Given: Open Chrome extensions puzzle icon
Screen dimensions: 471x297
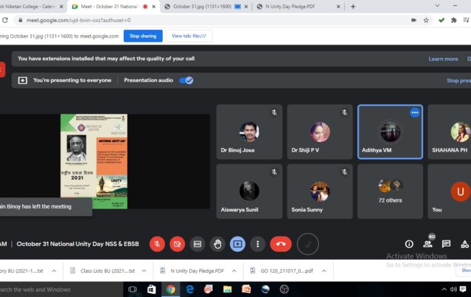Looking at the screenshot, I should (454, 20).
